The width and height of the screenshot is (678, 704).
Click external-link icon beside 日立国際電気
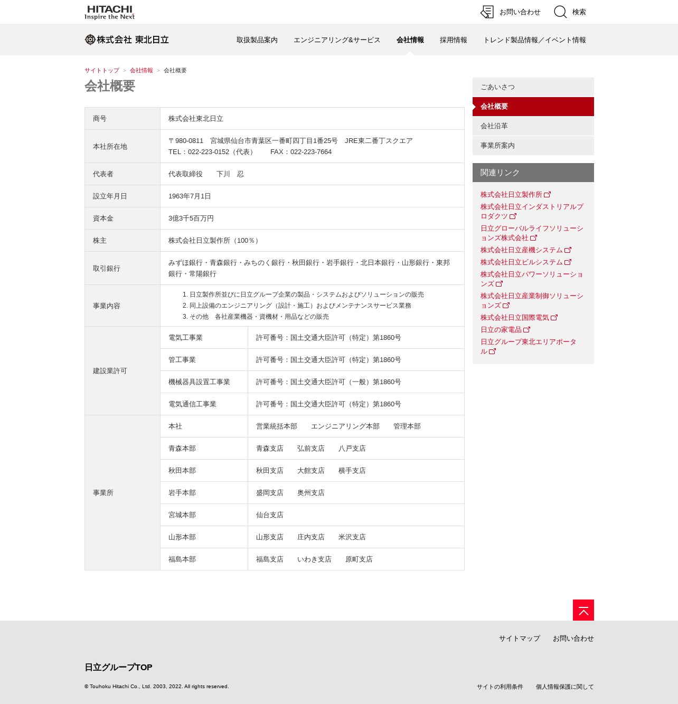click(x=554, y=318)
